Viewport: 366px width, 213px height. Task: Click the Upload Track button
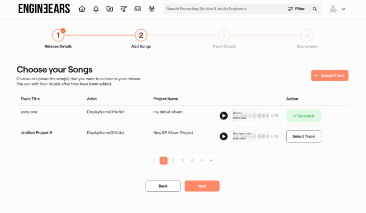(329, 75)
